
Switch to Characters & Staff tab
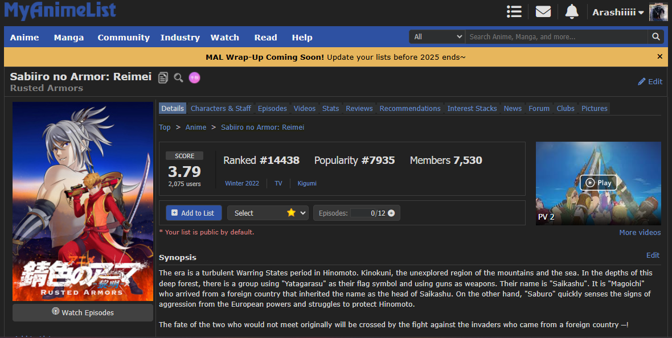pyautogui.click(x=221, y=108)
